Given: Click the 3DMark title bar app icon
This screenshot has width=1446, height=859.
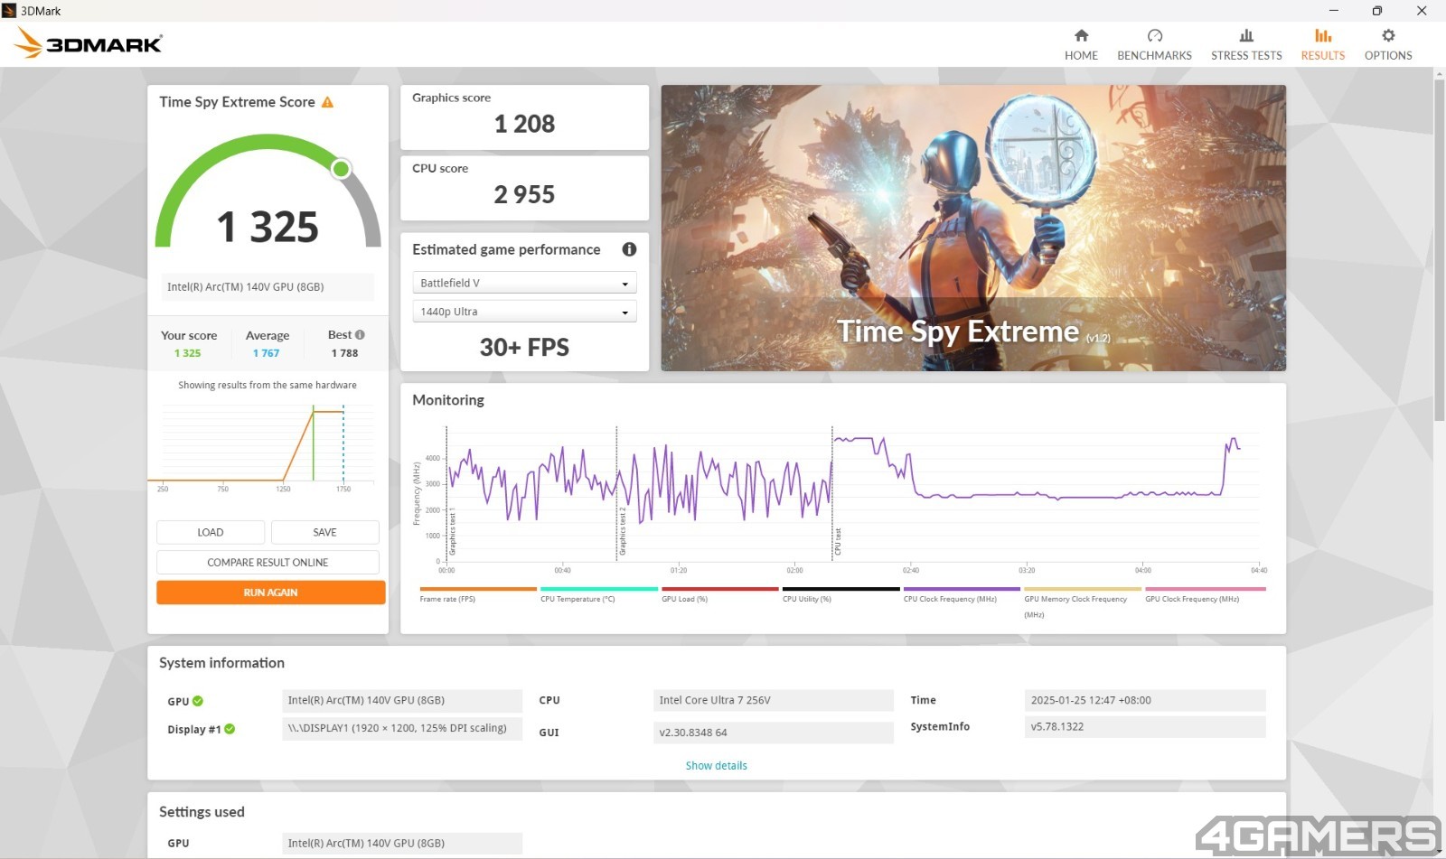Looking at the screenshot, I should (9, 11).
